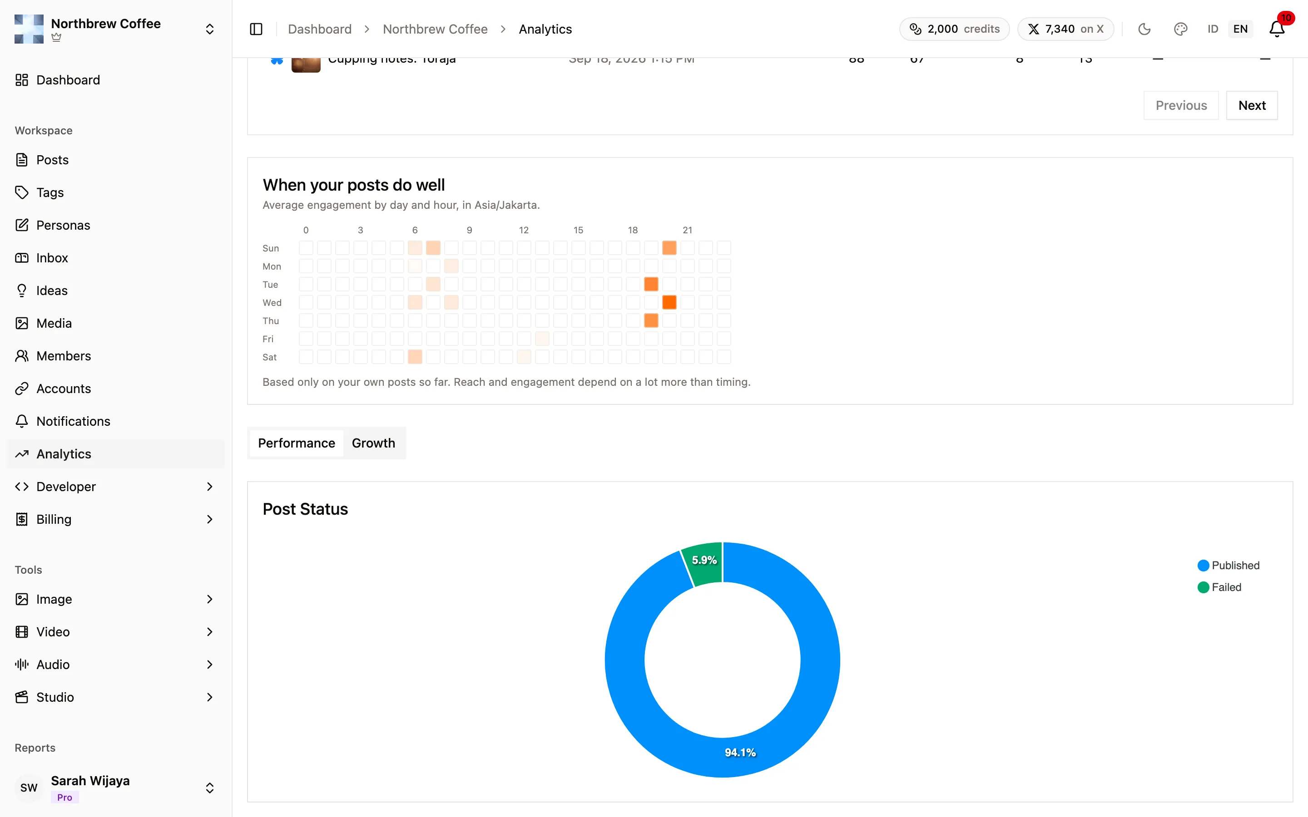The width and height of the screenshot is (1308, 817).
Task: Open the theme palette icon
Action: click(x=1180, y=29)
